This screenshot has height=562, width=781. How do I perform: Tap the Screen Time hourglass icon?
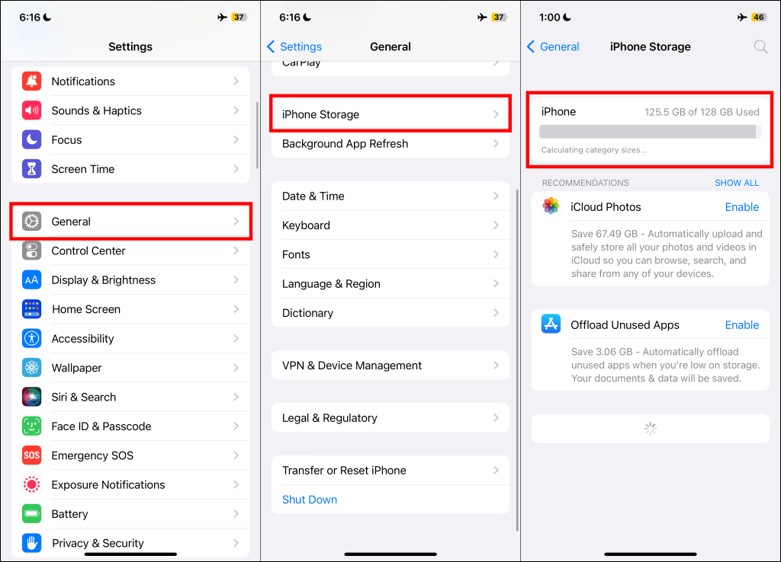(31, 169)
